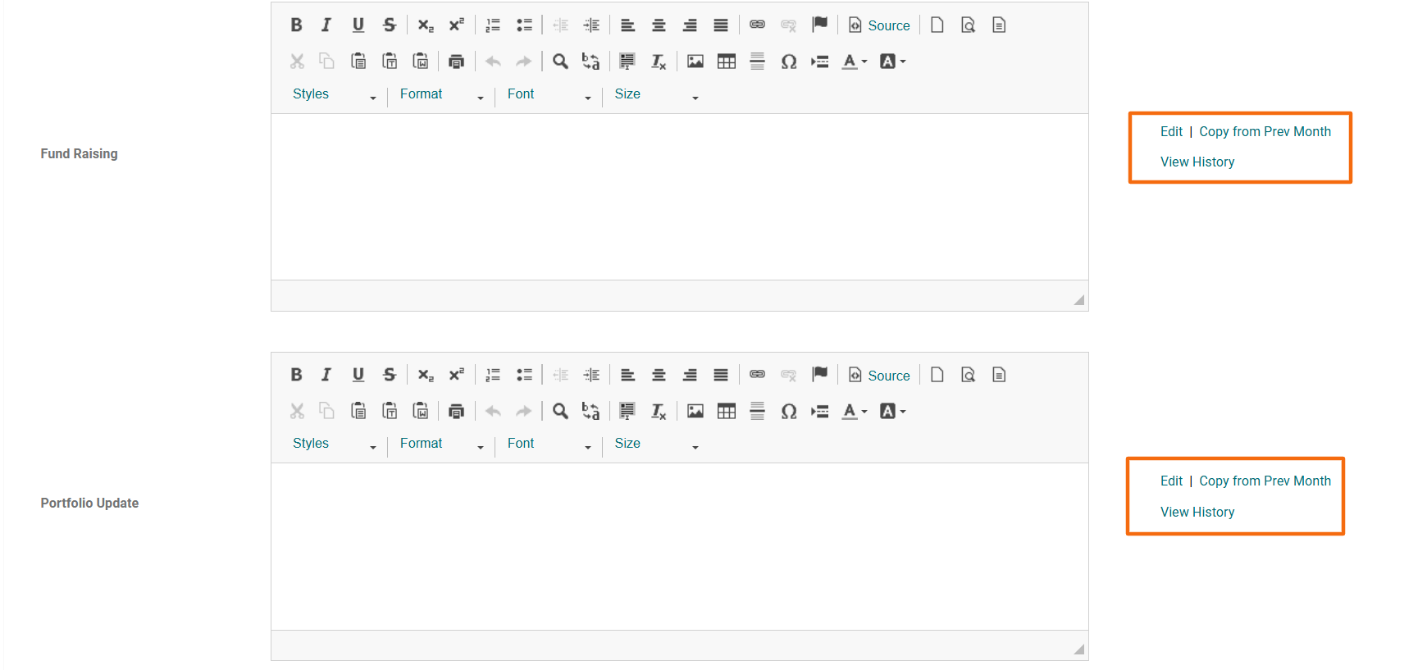Toggle Underline in the Fund Raising editor
The height and width of the screenshot is (670, 1427).
coord(358,25)
